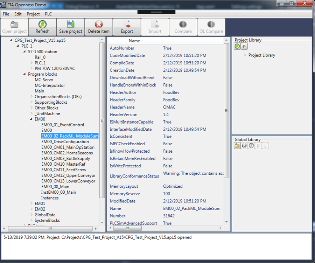The width and height of the screenshot is (315, 263).
Task: Collapse the Program blocks node
Action: pos(24,74)
